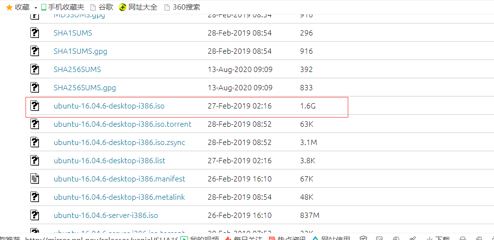The height and width of the screenshot is (240, 494).
Task: Select the 3.8K size value
Action: (x=308, y=161)
